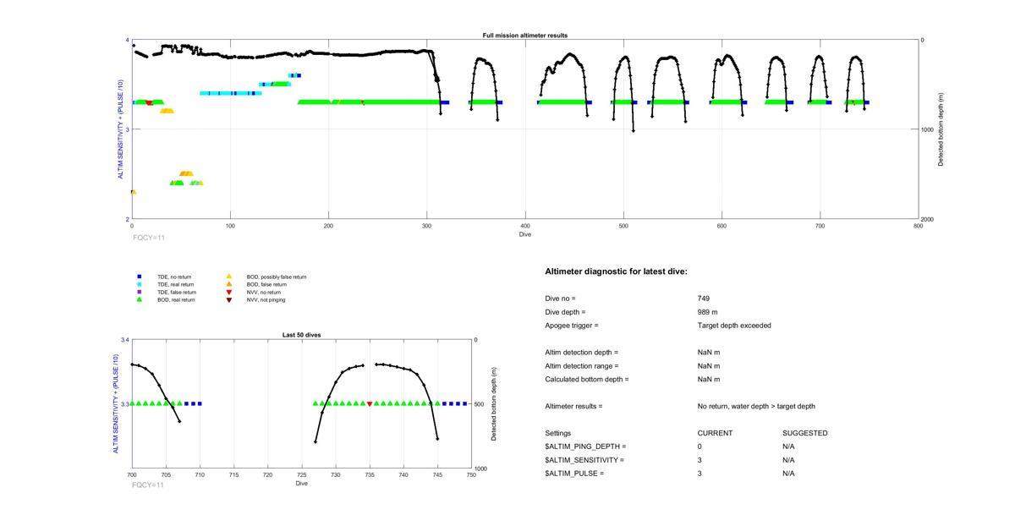Click the current value '0' for $ALTIM_PING_DEPTH
The image size is (1015, 526).
[x=700, y=447]
